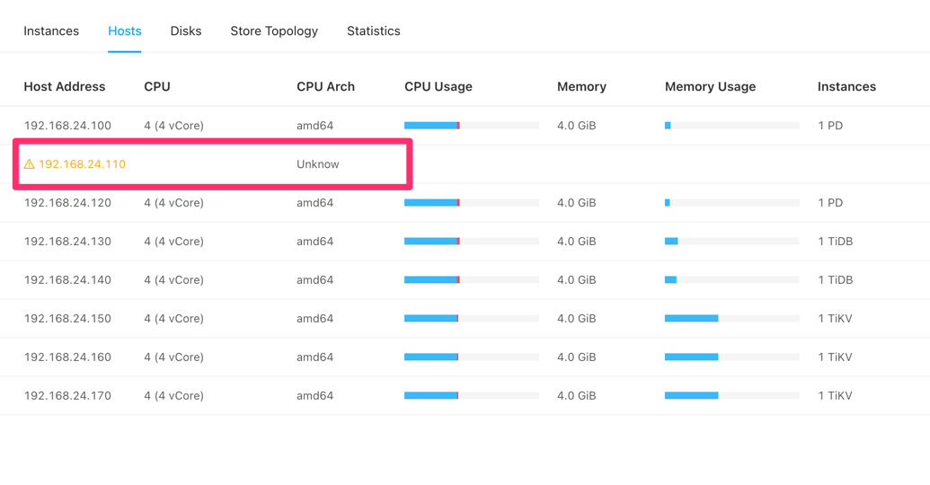This screenshot has height=485, width=930.
Task: Click the Instances column header
Action: click(846, 87)
